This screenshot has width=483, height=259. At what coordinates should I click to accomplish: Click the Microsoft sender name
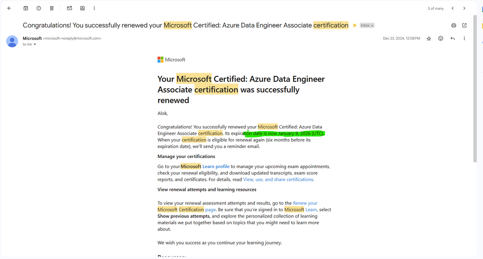click(x=32, y=38)
